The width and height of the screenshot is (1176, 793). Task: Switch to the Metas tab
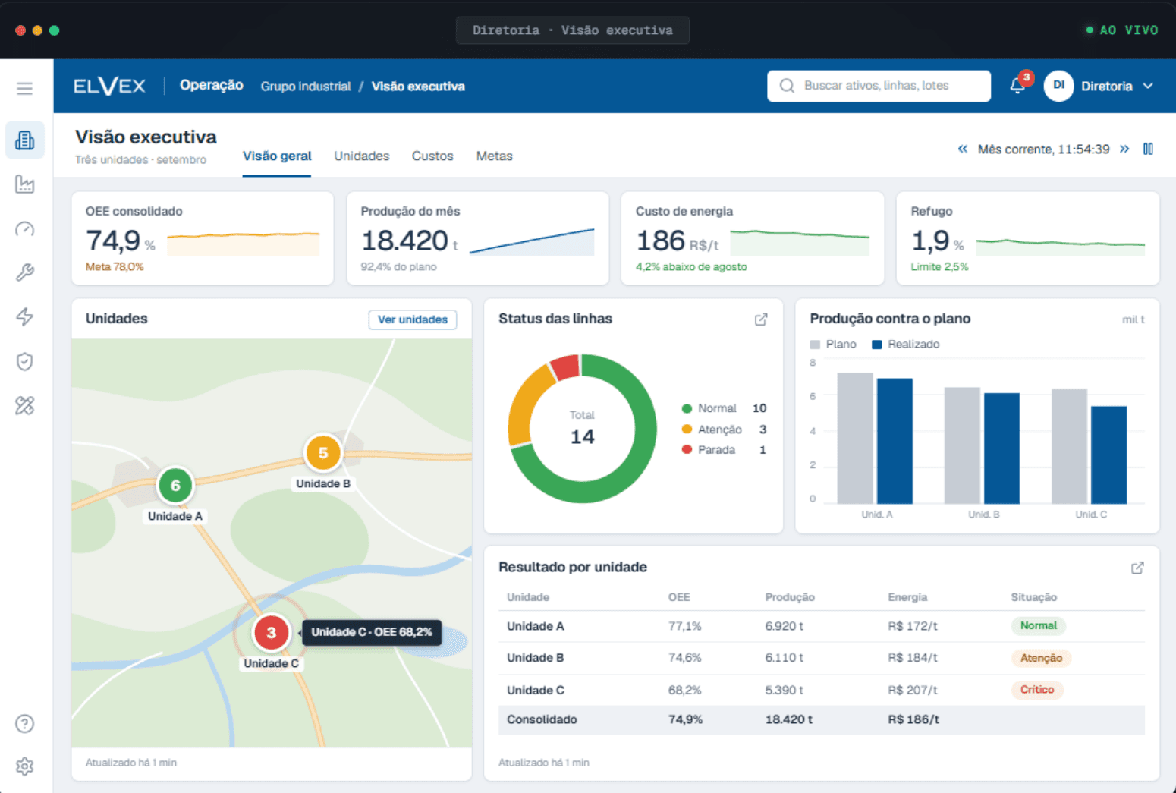pyautogui.click(x=494, y=156)
